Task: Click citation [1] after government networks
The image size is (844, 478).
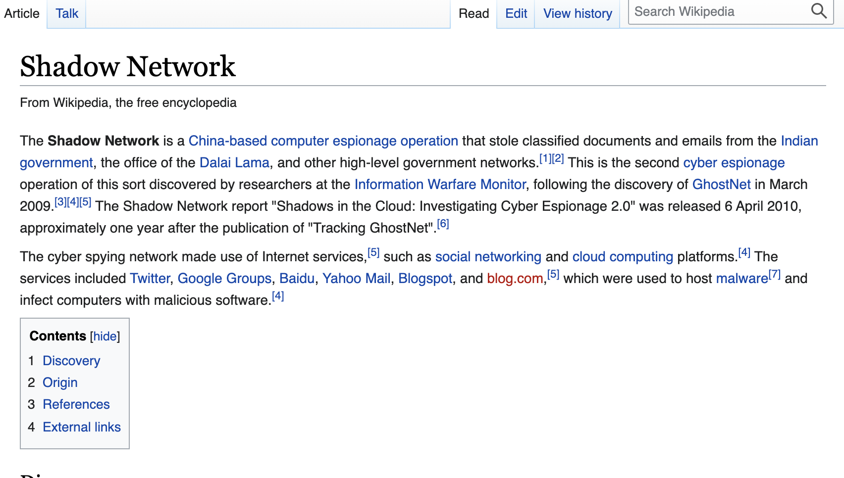Action: [545, 158]
